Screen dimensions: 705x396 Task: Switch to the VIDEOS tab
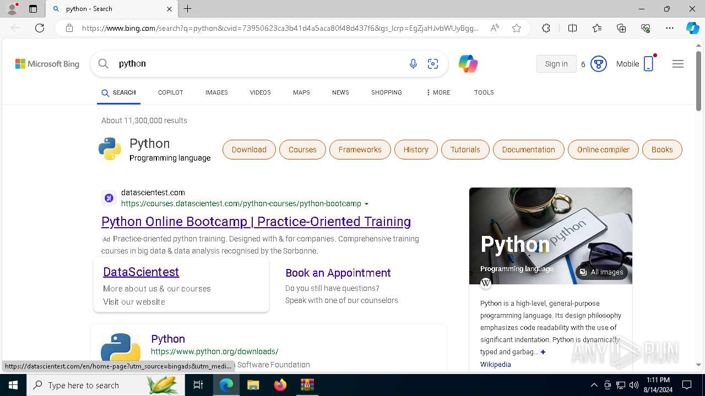click(261, 92)
